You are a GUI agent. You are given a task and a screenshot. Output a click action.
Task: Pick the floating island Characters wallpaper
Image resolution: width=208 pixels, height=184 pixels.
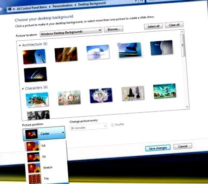point(37,100)
